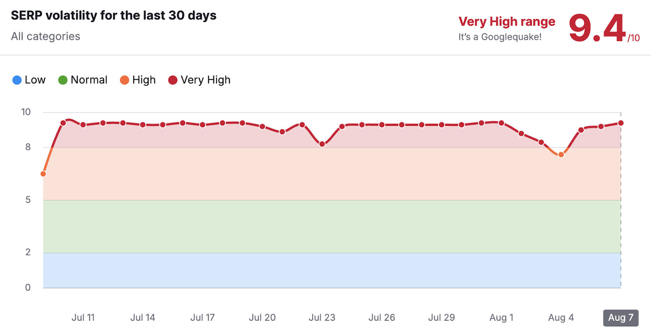Select the highlighted Aug 7 date label
This screenshot has height=335, width=651.
click(620, 318)
